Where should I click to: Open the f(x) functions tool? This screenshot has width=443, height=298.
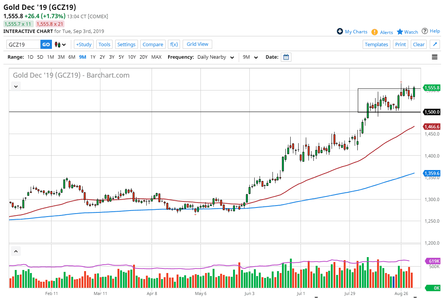pos(174,44)
